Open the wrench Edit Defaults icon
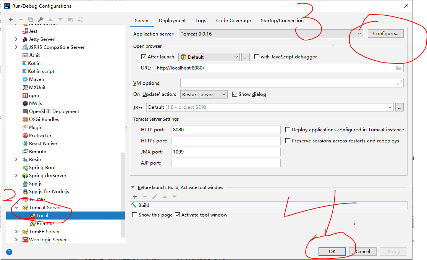 pos(40,19)
